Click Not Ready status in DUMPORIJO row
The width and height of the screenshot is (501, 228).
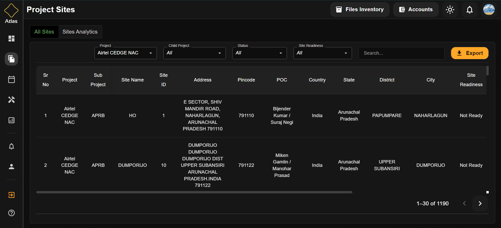coord(471,165)
